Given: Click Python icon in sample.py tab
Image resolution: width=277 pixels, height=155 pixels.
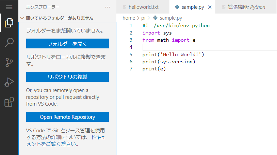Looking at the screenshot, I should coord(177,7).
